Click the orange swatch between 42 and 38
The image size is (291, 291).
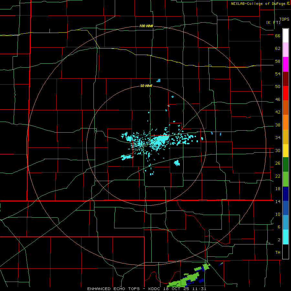(x=286, y=122)
